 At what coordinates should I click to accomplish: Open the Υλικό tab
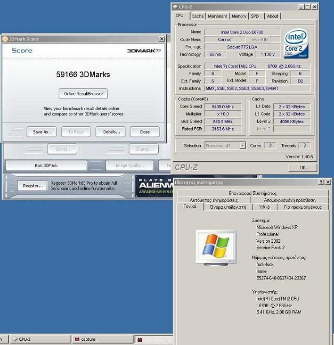tap(264, 207)
